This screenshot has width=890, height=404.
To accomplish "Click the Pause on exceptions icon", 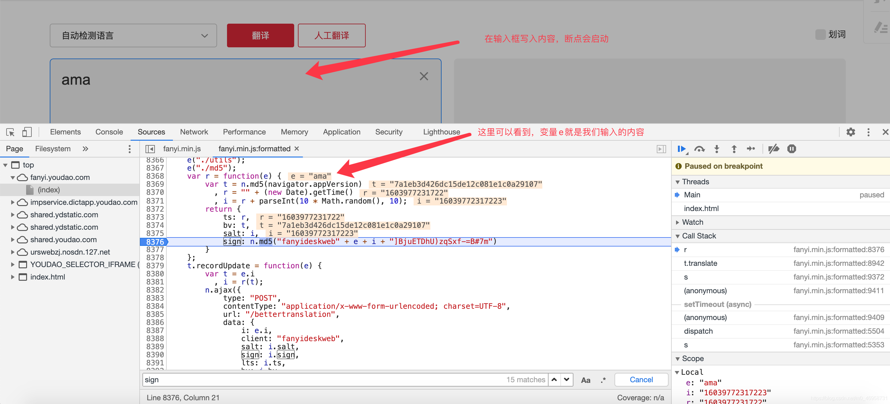I will pos(791,149).
